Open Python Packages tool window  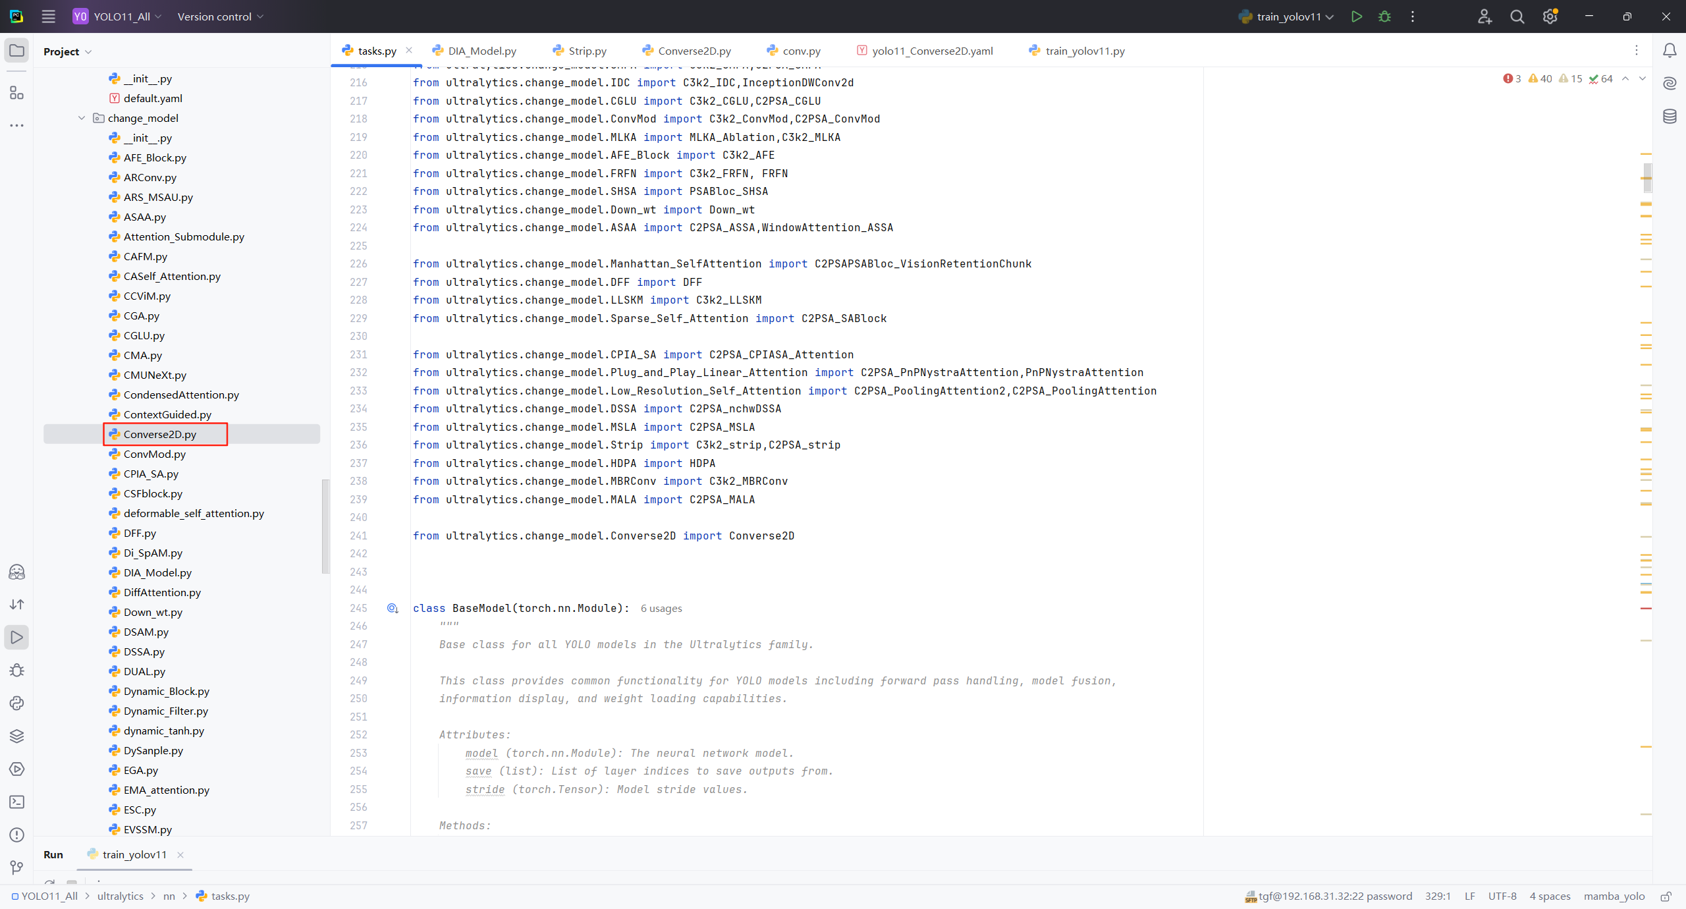[x=17, y=736]
